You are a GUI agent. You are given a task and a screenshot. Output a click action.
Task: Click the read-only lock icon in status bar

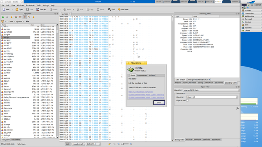click(109, 144)
